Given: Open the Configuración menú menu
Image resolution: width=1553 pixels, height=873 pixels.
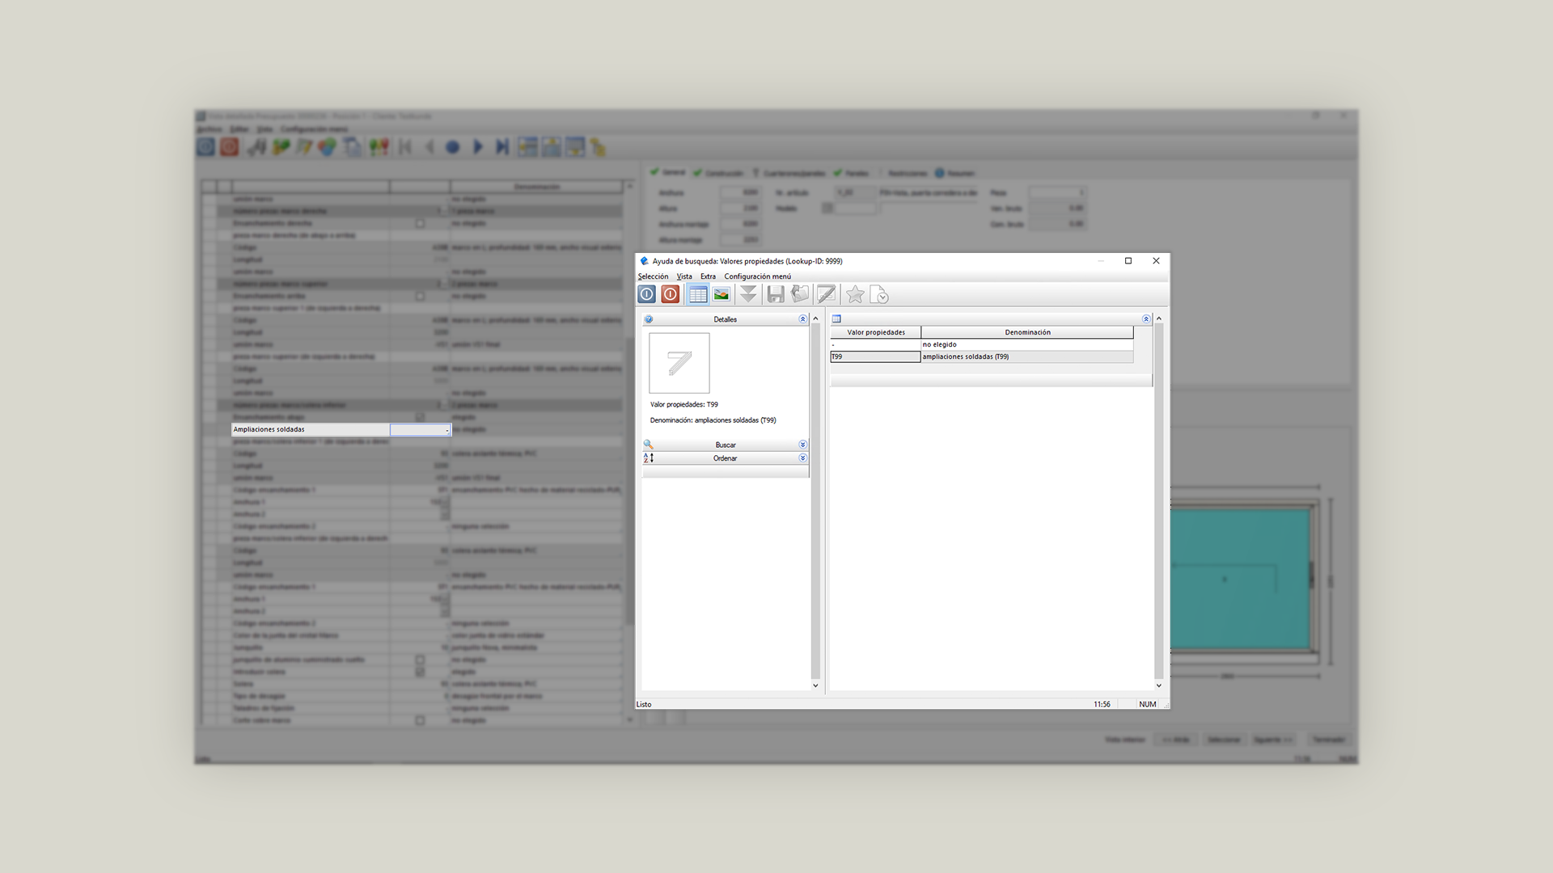Looking at the screenshot, I should (757, 276).
